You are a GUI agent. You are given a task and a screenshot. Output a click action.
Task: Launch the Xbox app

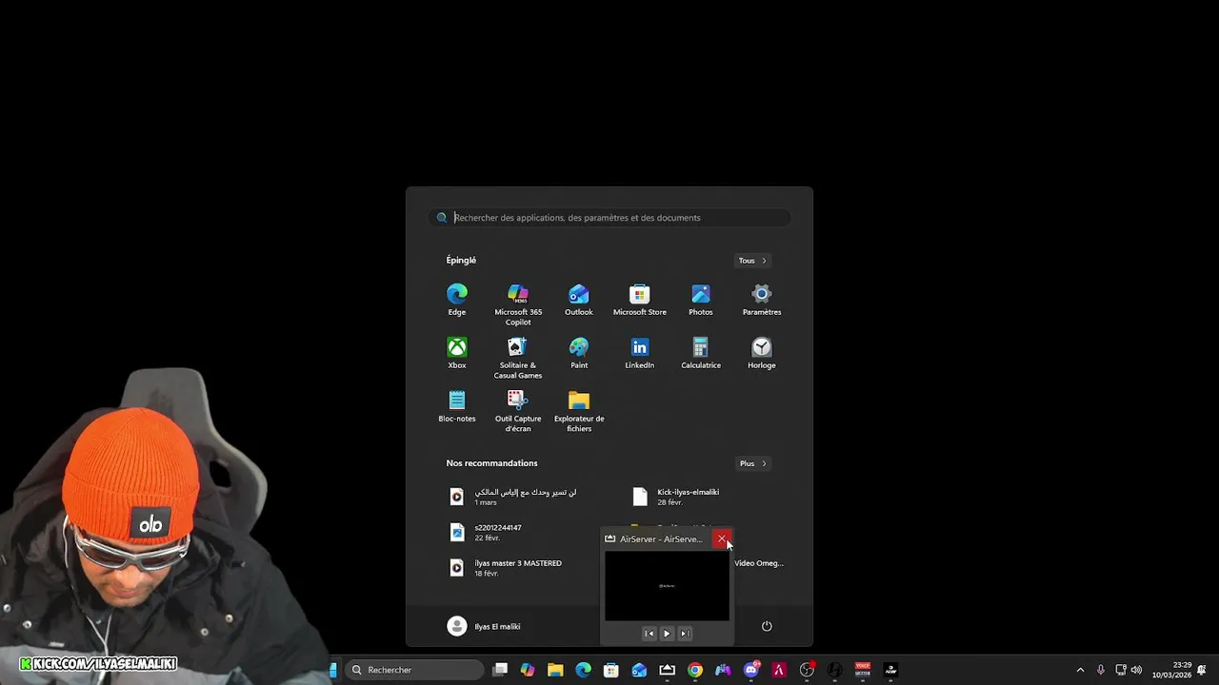pyautogui.click(x=457, y=353)
